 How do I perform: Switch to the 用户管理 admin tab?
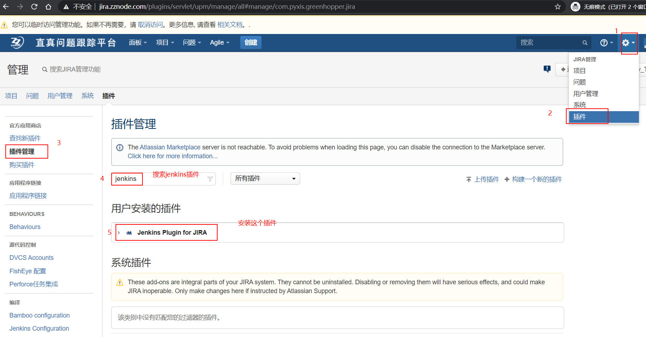(x=60, y=96)
